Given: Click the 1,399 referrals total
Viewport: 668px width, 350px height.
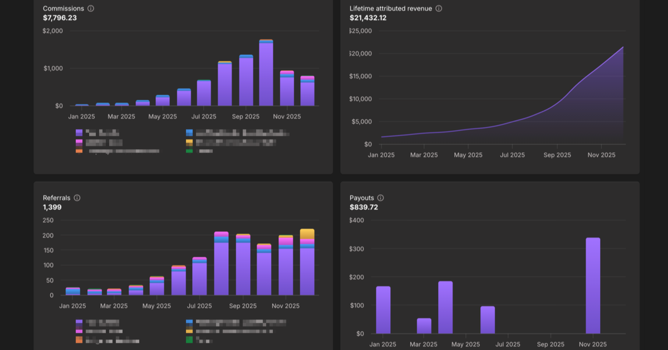Looking at the screenshot, I should (x=52, y=206).
